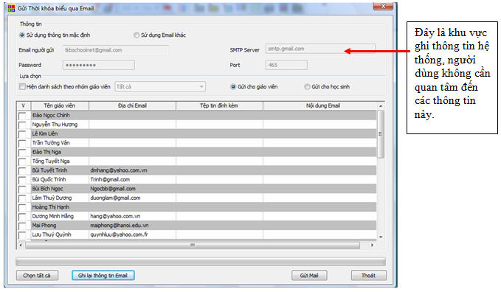Click the SMTP Server input field
501x292 pixels.
coord(320,49)
